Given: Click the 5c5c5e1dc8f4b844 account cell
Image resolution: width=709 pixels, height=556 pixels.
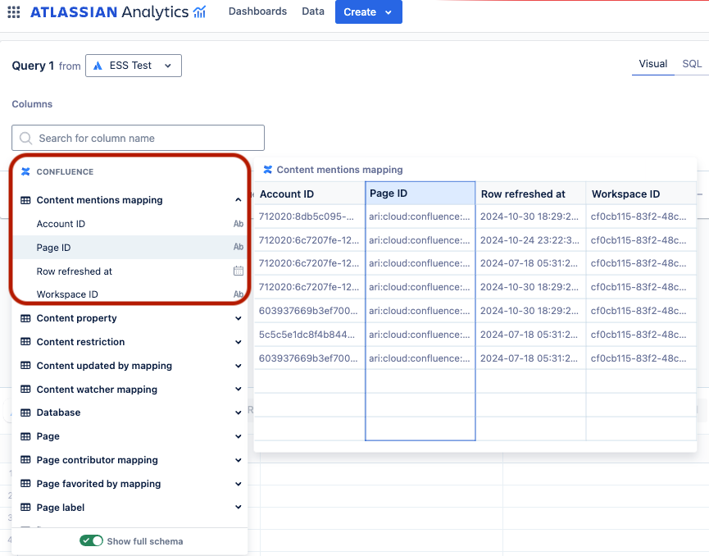Looking at the screenshot, I should pyautogui.click(x=310, y=335).
